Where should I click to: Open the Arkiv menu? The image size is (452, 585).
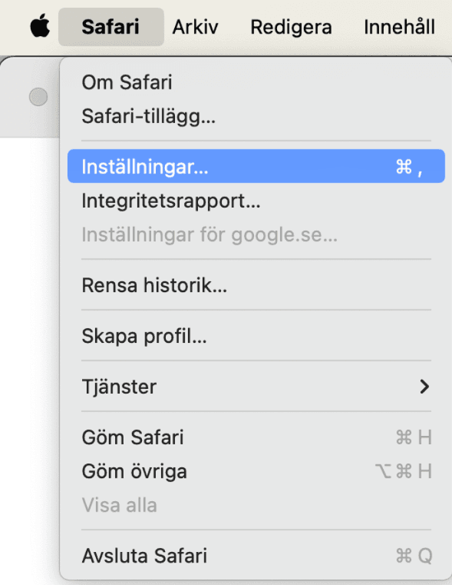(195, 27)
